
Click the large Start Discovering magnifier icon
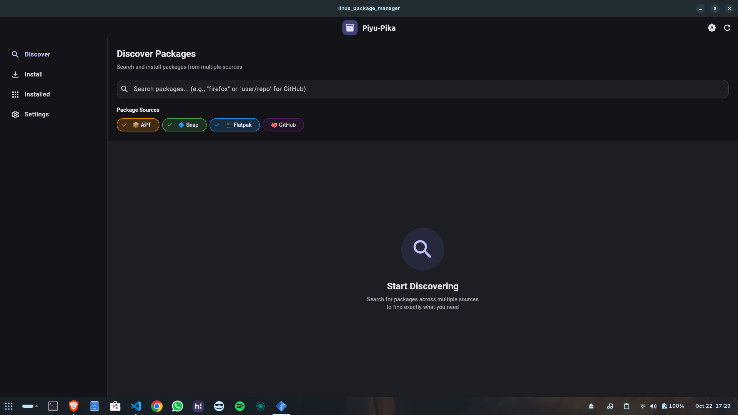click(422, 249)
